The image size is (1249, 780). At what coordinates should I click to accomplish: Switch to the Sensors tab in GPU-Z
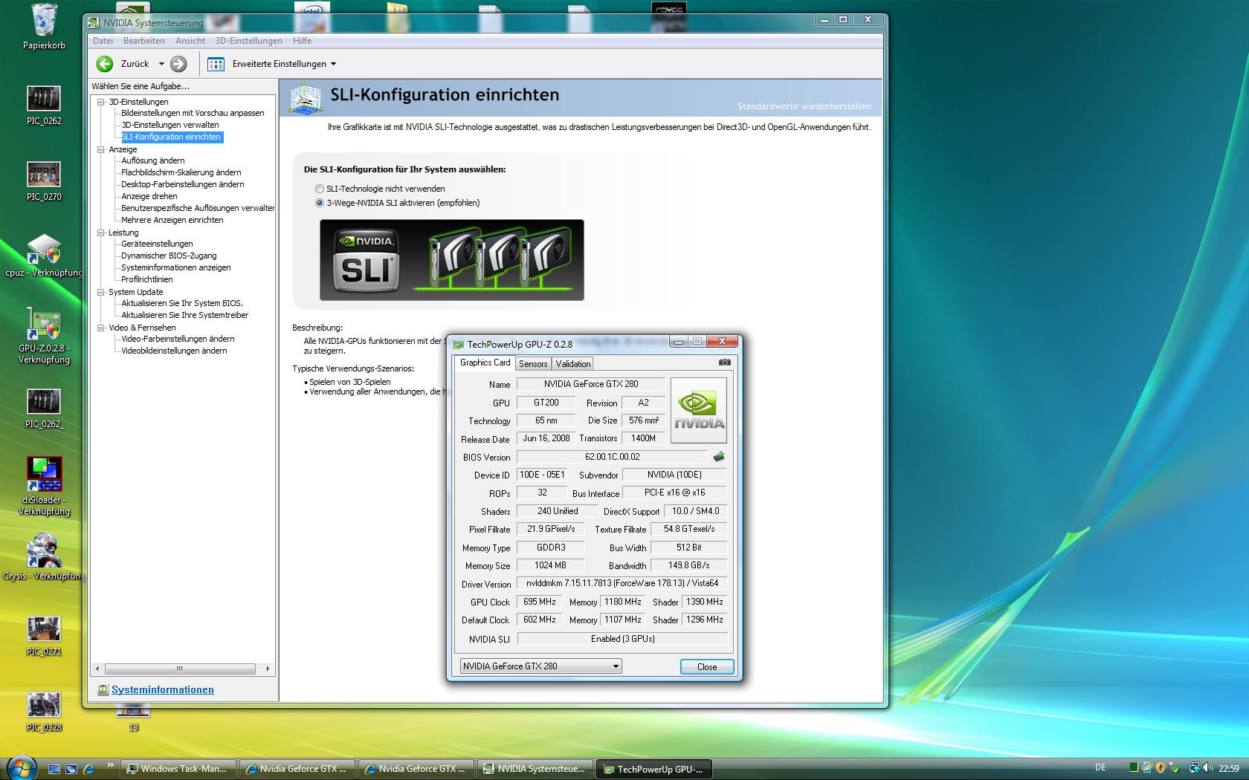click(x=533, y=364)
